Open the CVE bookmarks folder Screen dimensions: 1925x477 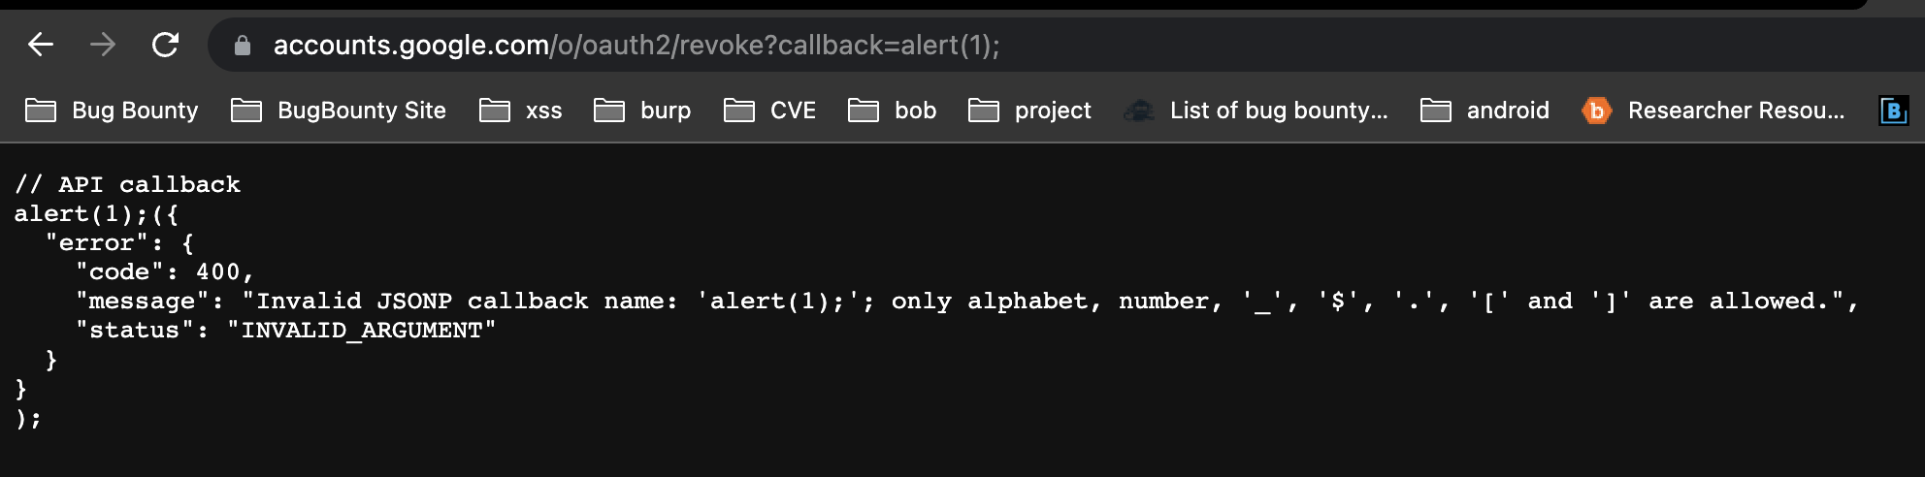(769, 111)
